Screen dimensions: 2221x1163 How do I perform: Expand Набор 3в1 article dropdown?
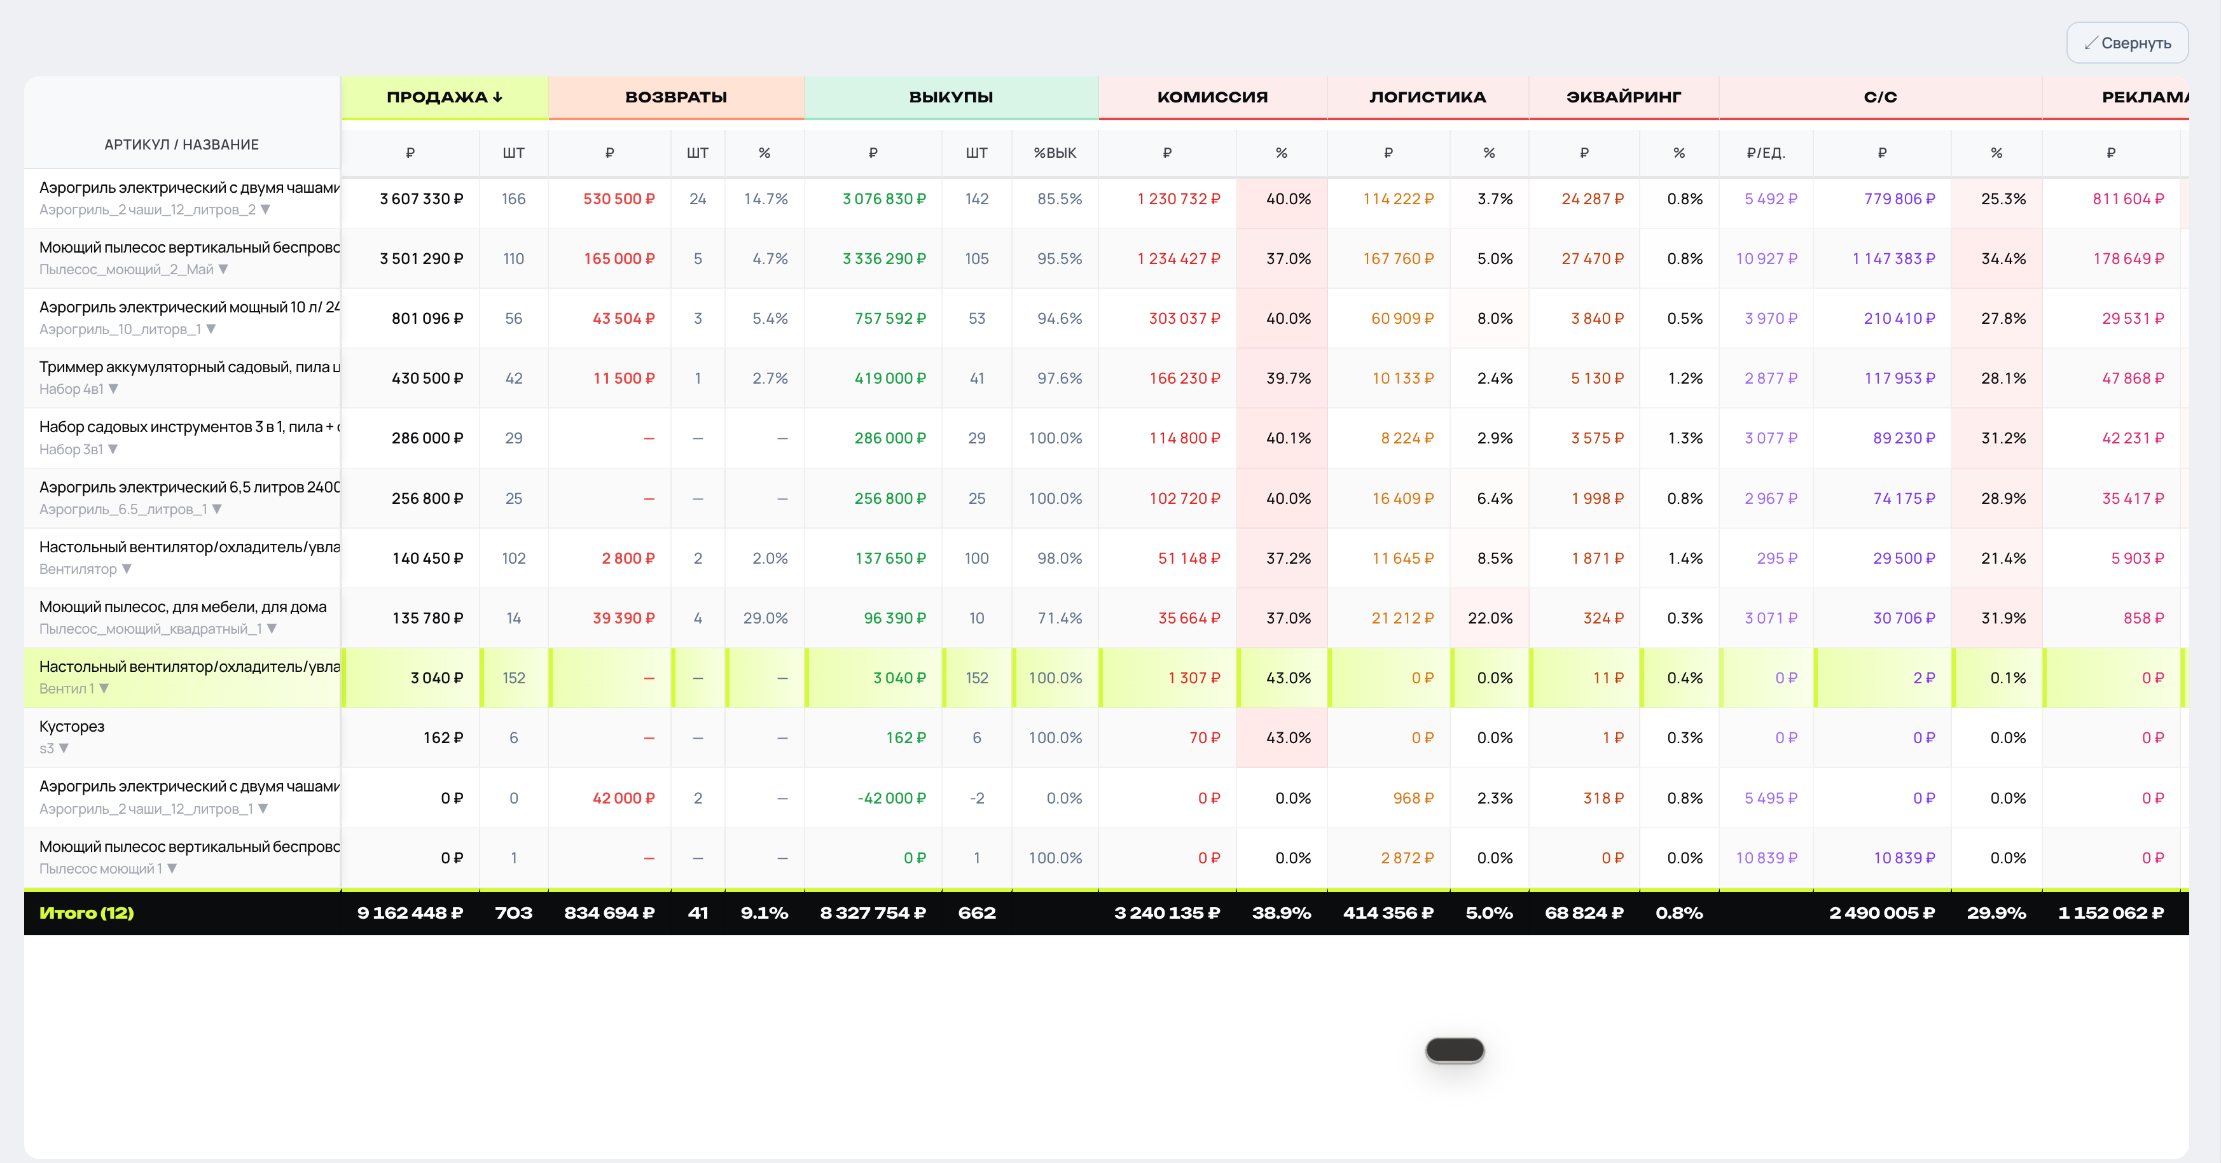(x=113, y=450)
